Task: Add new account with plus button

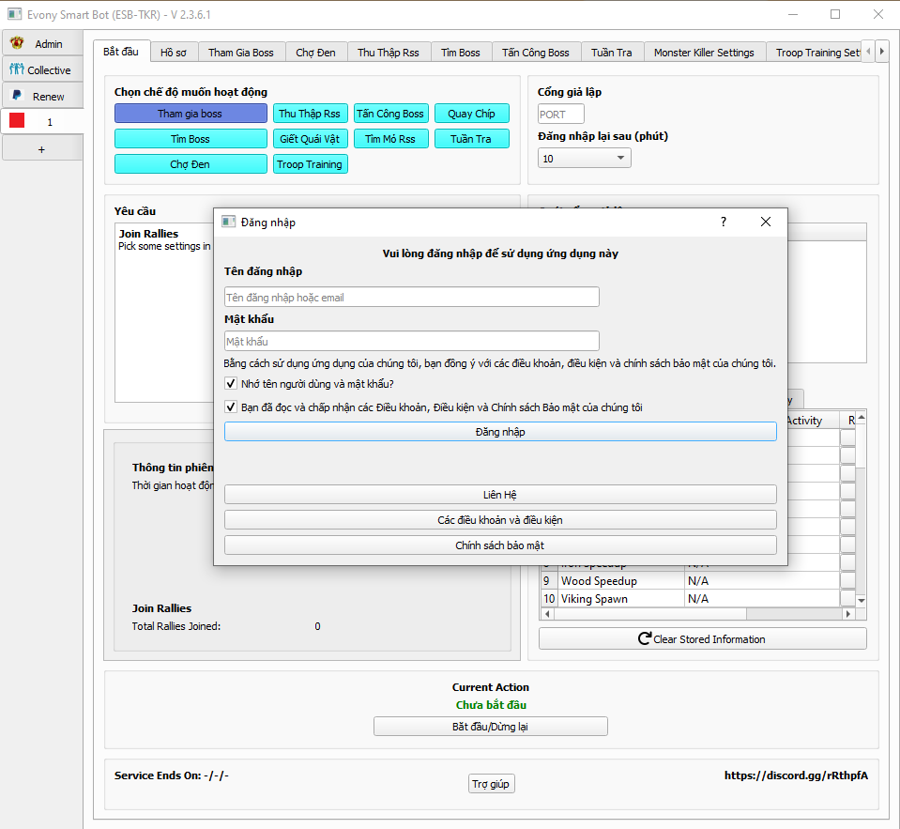Action: pos(40,149)
